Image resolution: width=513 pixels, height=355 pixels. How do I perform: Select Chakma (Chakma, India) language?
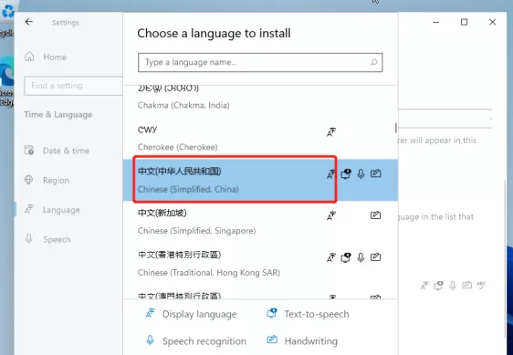click(x=260, y=99)
